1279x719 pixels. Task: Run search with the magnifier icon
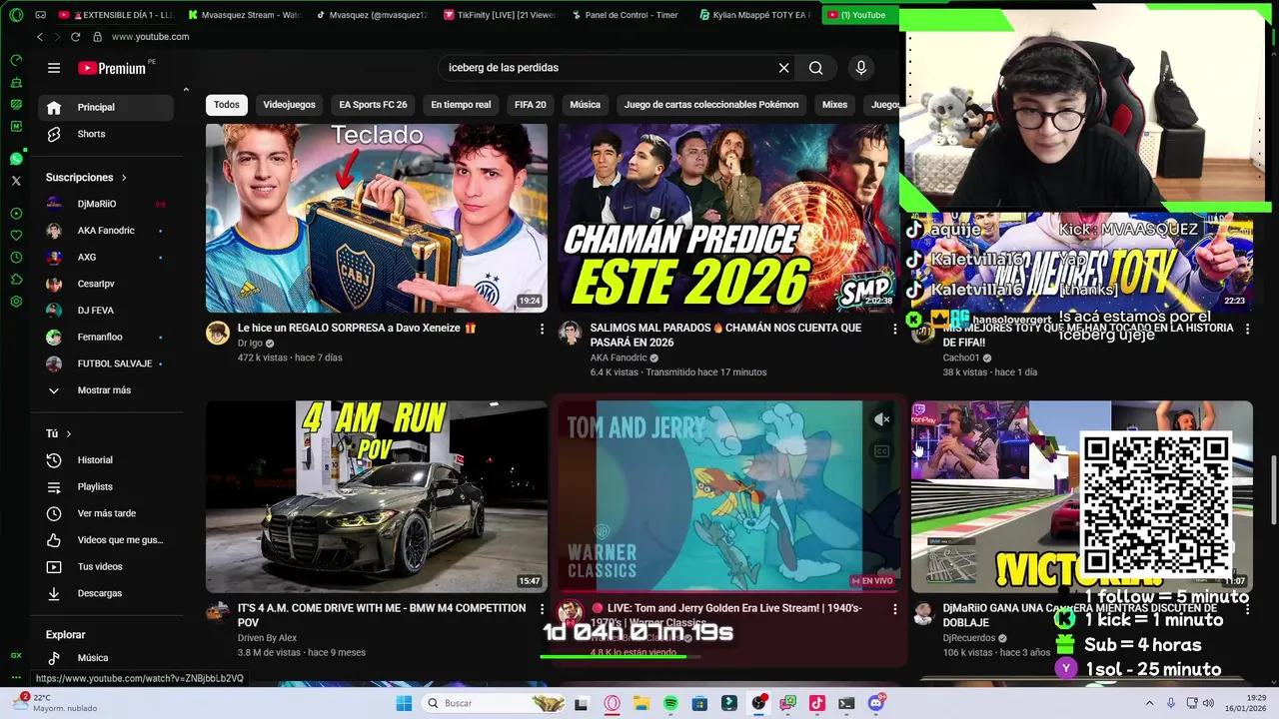(x=816, y=68)
